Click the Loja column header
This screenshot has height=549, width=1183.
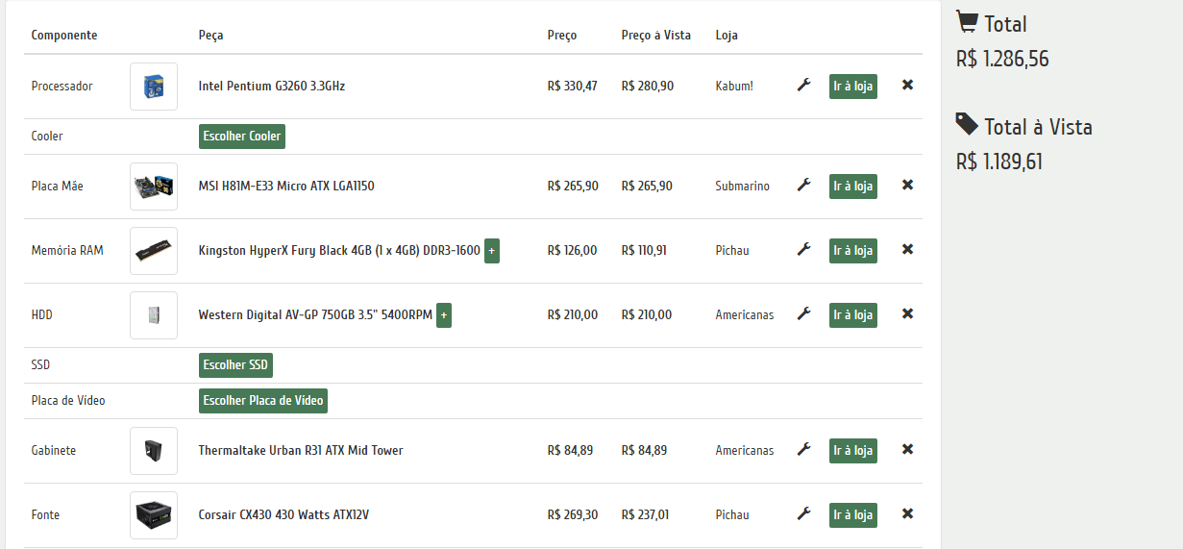[x=727, y=36]
